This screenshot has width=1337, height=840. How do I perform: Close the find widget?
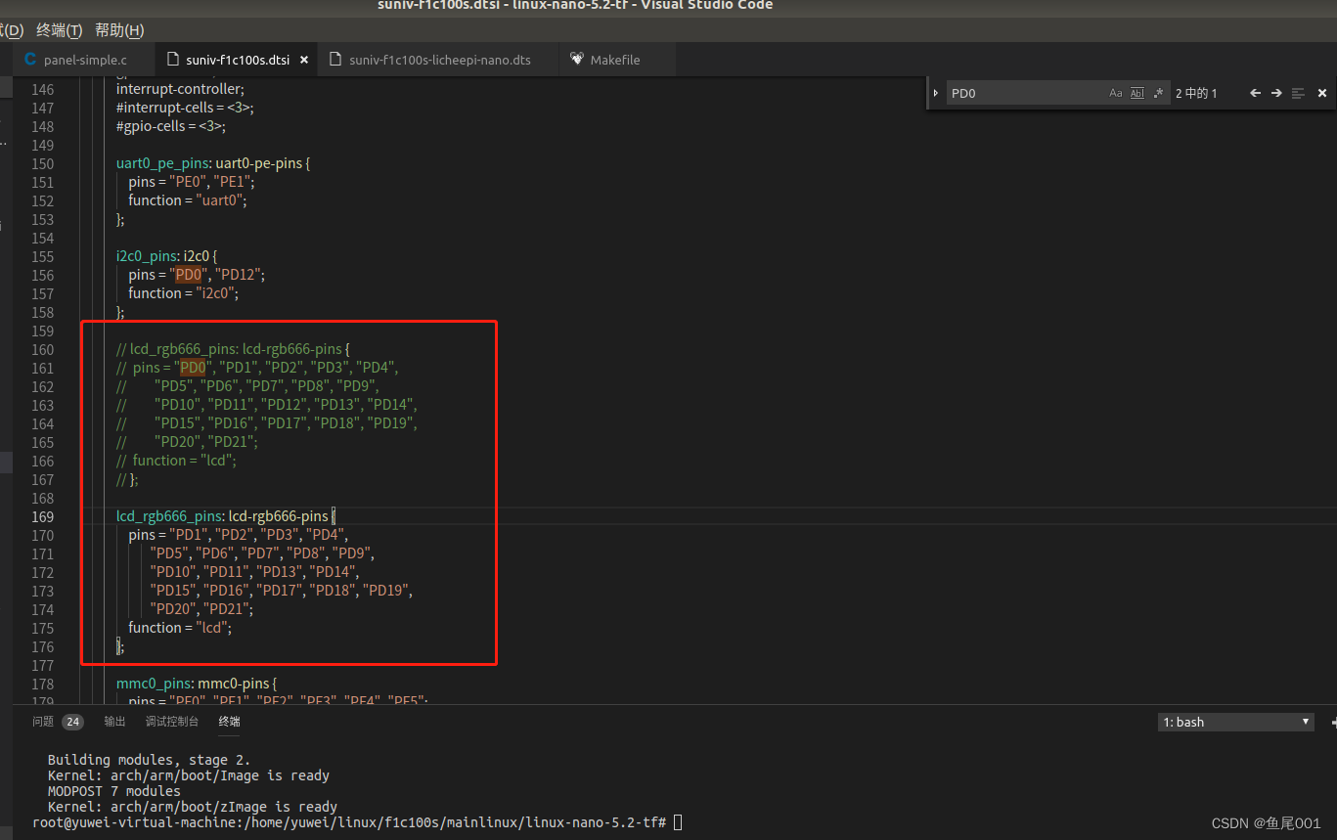pyautogui.click(x=1322, y=93)
